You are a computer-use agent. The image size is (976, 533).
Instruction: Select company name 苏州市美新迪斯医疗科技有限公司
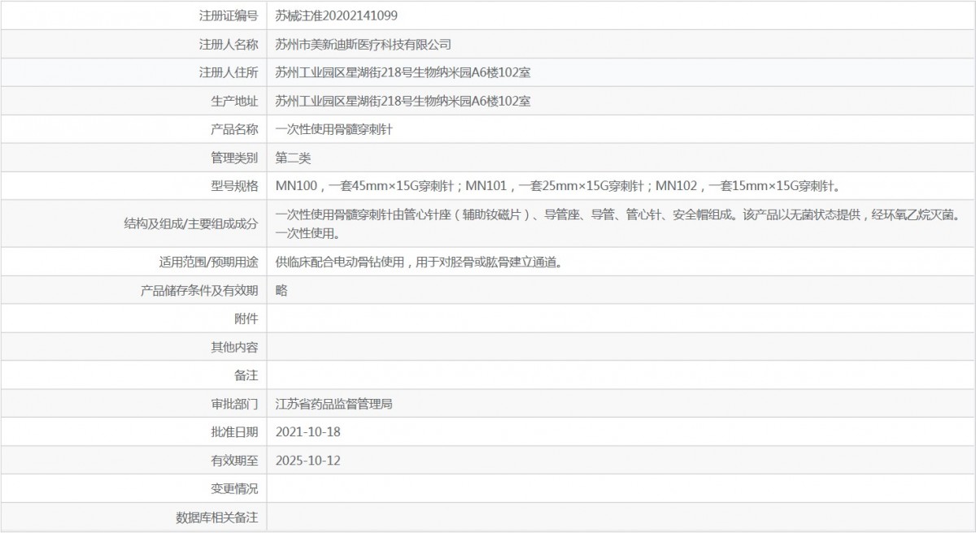pyautogui.click(x=363, y=44)
